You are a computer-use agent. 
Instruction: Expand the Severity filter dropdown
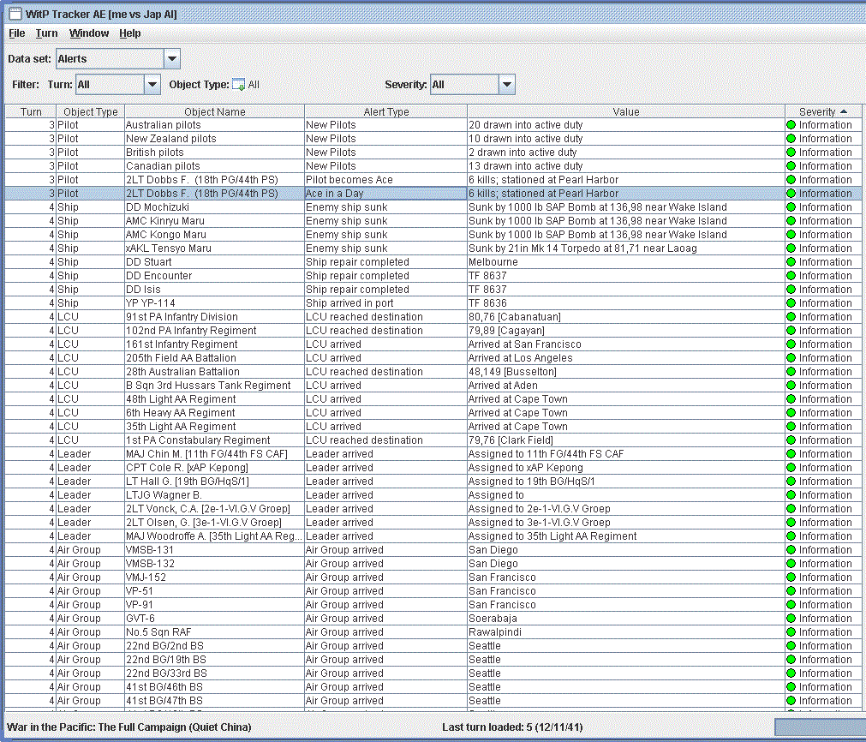click(506, 85)
